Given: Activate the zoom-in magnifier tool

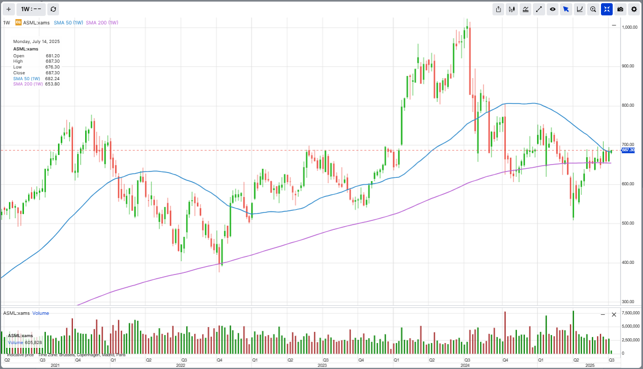Looking at the screenshot, I should pos(593,9).
